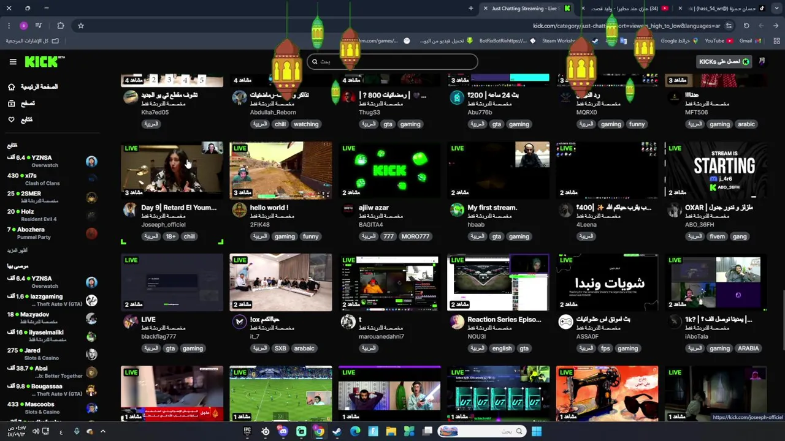The image size is (785, 441).
Task: Open the home page sidebar icon
Action: coord(11,87)
